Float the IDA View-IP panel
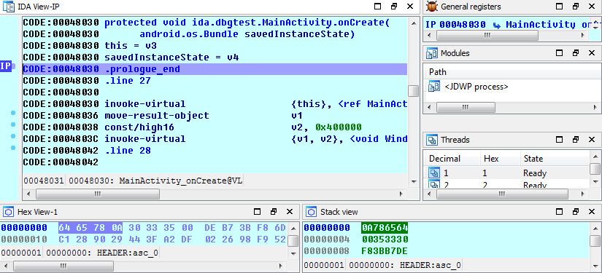The height and width of the screenshot is (273, 602). point(394,6)
